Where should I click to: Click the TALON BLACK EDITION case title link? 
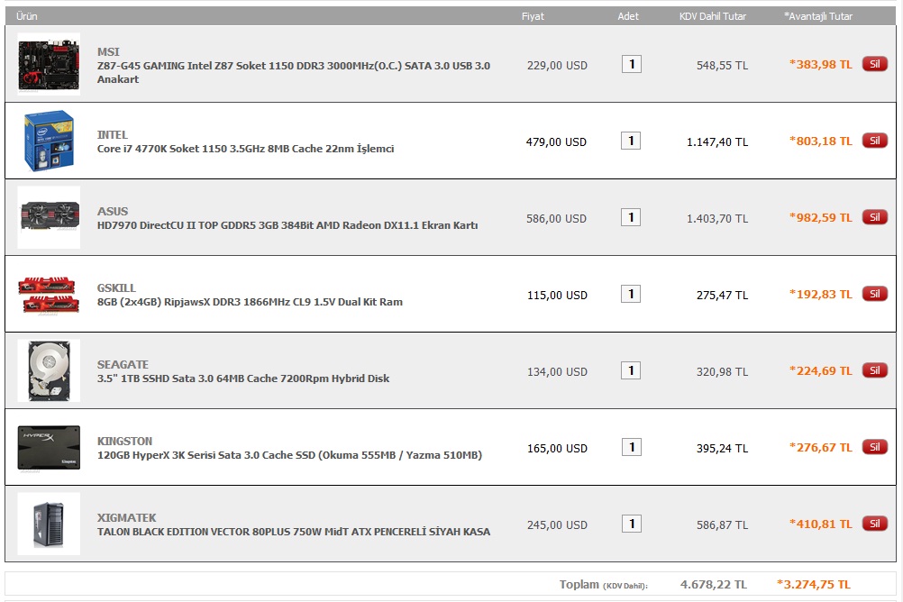[x=294, y=532]
